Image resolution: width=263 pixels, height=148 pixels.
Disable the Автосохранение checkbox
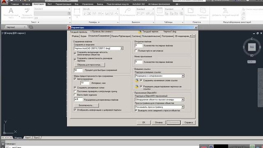point(75,79)
